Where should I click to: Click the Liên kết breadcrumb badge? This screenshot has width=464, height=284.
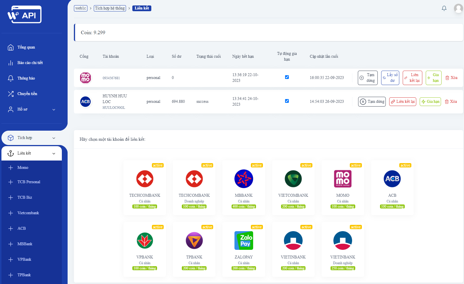pyautogui.click(x=142, y=8)
